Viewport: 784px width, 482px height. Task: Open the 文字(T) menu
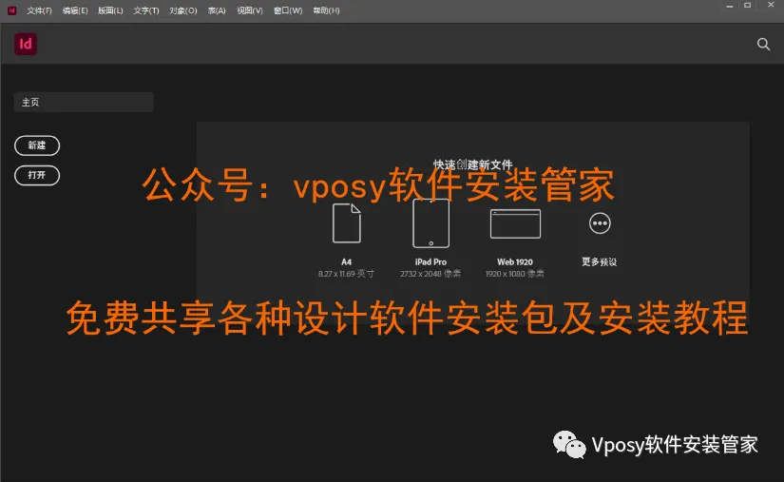pyautogui.click(x=146, y=10)
